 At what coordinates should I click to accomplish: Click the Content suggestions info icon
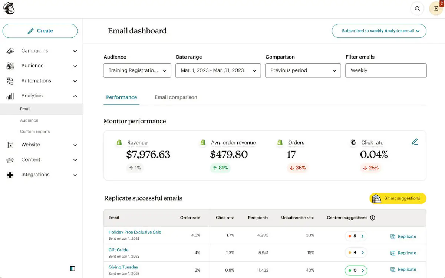(x=372, y=218)
